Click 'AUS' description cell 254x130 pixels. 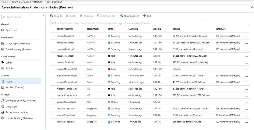pos(89,102)
